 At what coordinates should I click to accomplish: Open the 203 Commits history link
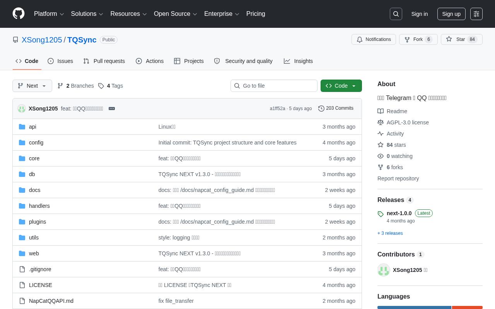[336, 109]
